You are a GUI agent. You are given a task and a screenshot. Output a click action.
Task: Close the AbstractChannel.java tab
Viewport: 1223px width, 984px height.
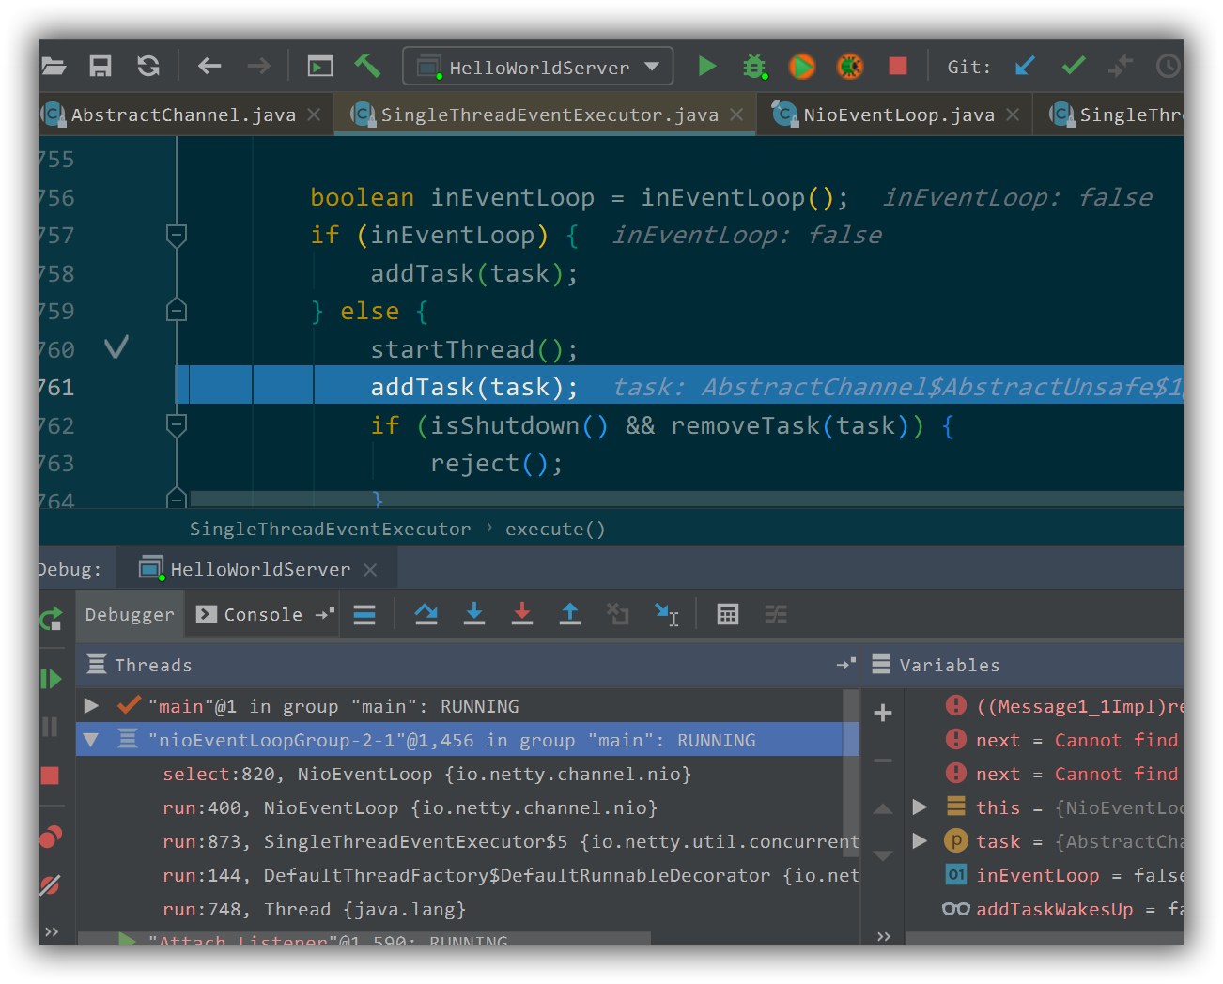(x=314, y=115)
